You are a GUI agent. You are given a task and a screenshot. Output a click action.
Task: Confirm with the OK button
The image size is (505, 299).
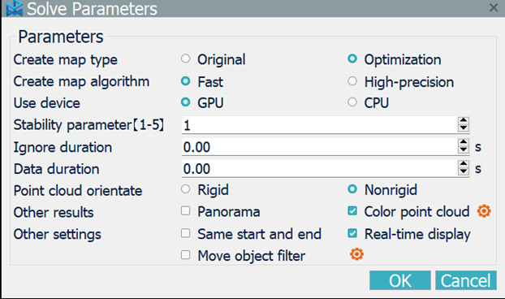[400, 280]
